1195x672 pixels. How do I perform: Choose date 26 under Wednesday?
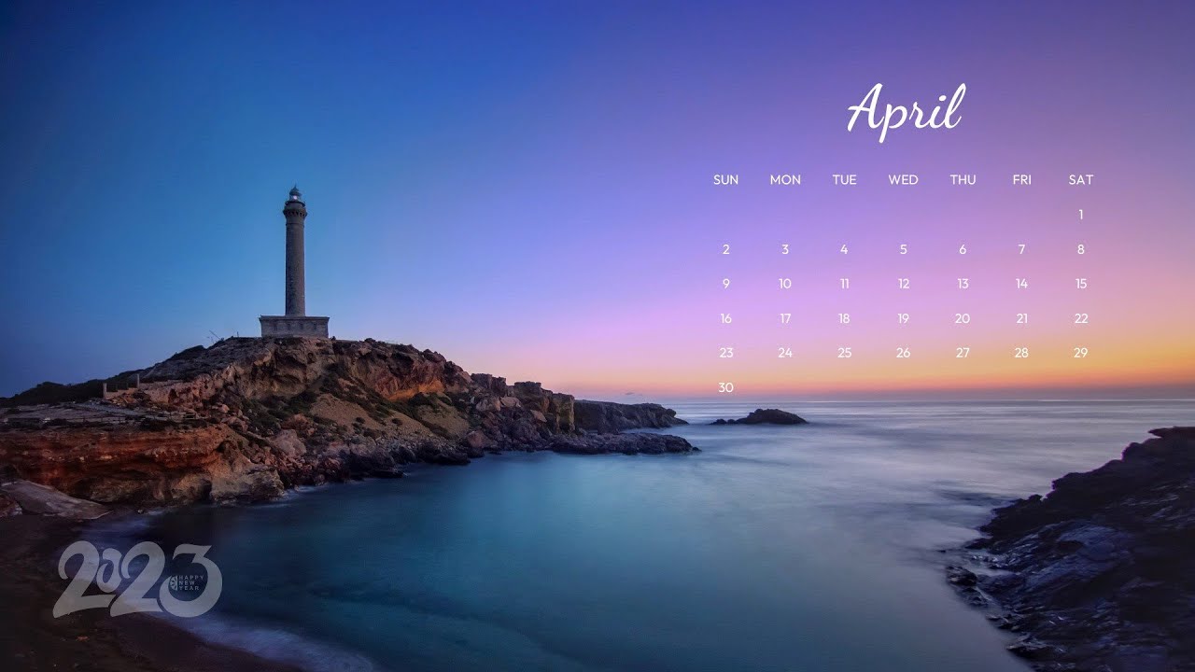pos(903,353)
